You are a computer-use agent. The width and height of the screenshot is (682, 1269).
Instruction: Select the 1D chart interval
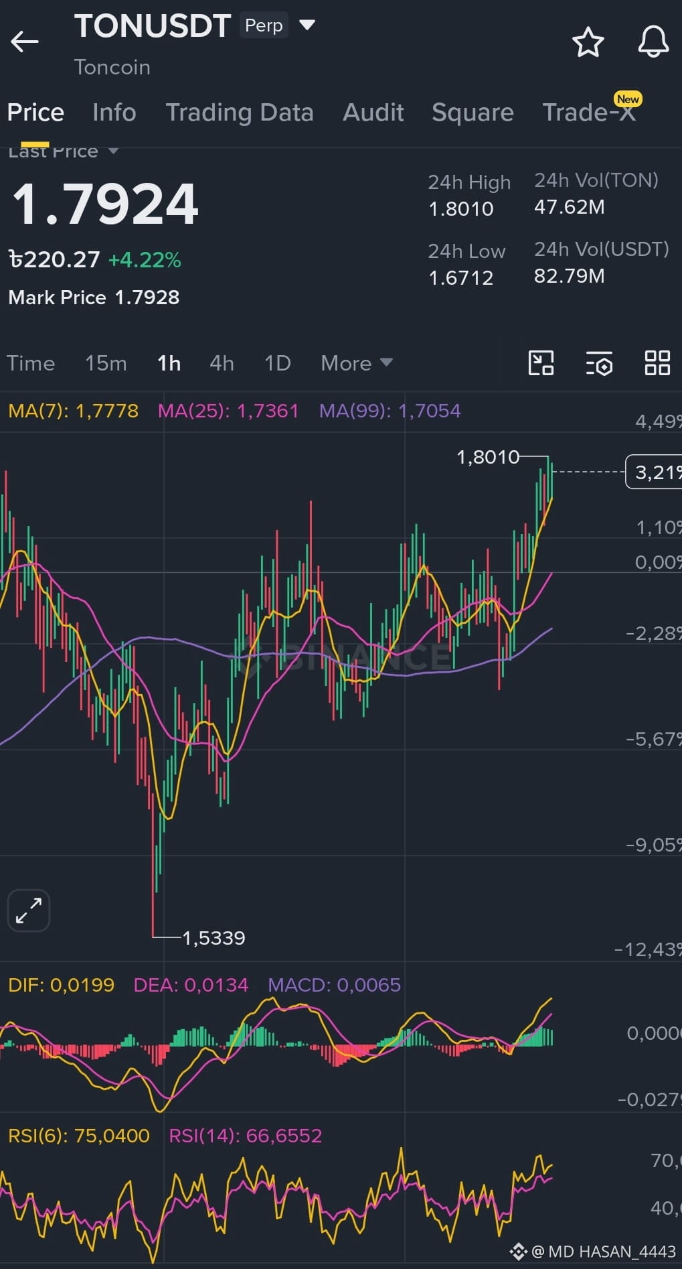click(277, 363)
